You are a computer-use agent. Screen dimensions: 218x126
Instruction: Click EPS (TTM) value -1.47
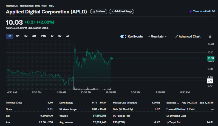click(157, 122)
